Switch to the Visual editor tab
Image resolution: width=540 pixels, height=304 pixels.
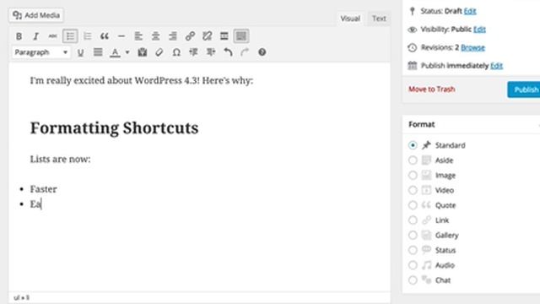[350, 19]
